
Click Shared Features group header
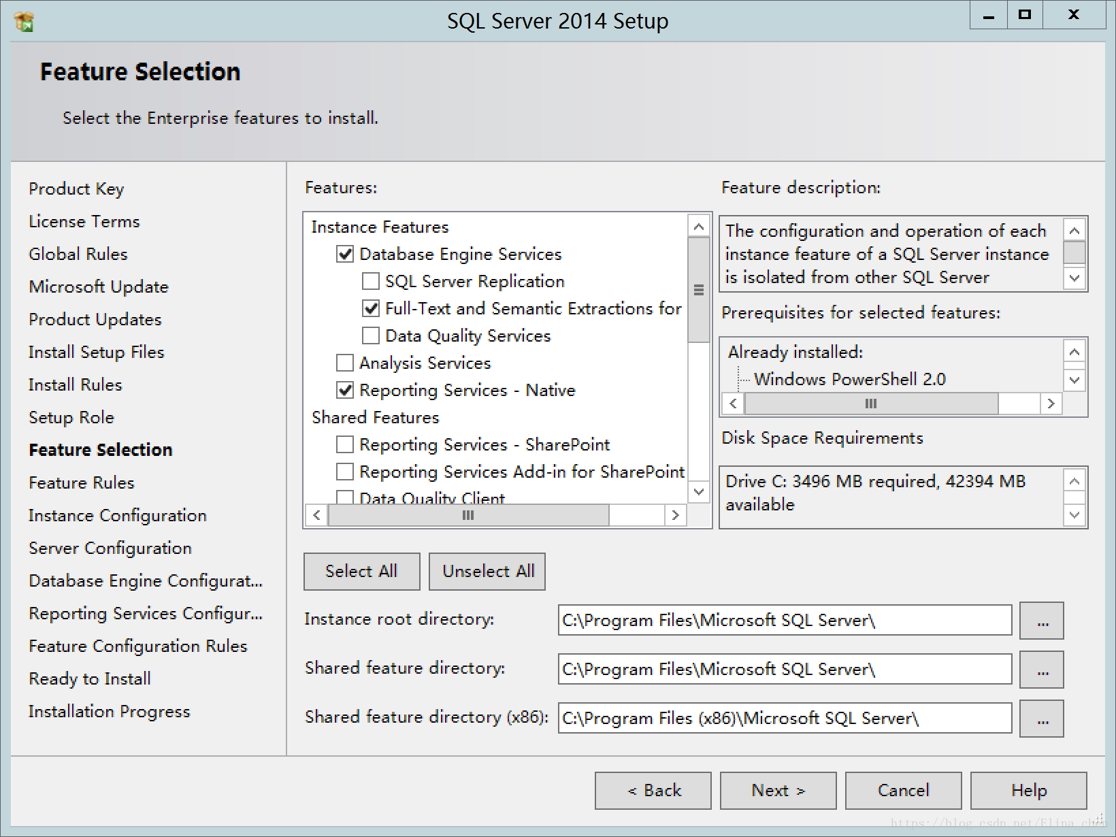pyautogui.click(x=376, y=418)
